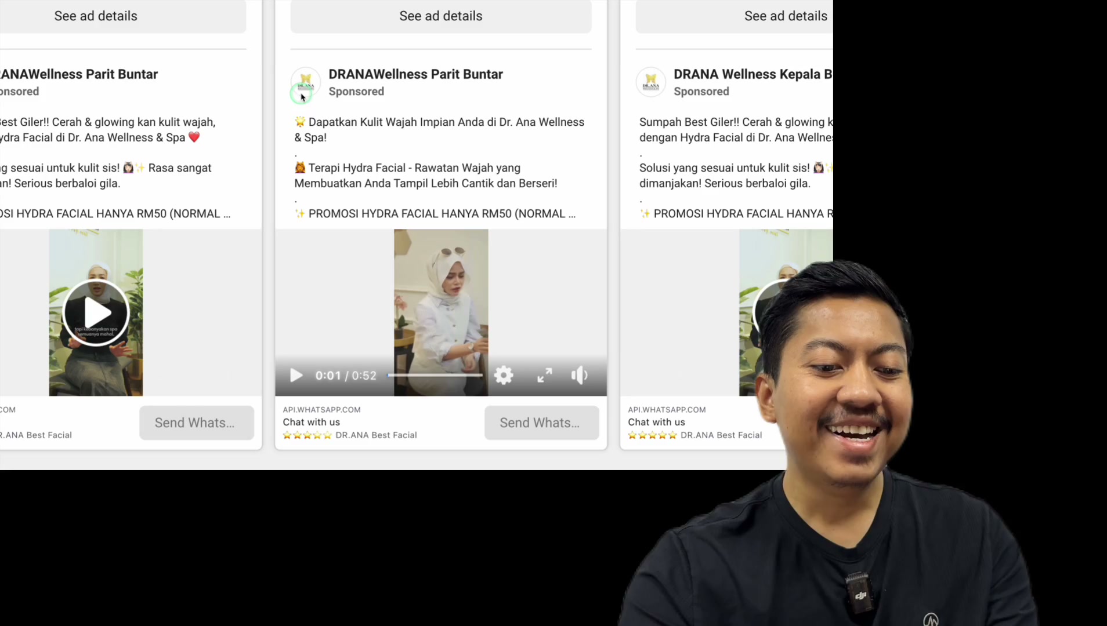
Task: Click 'Dapatkan Kulit Wajah Impian' ad text
Action: (x=439, y=130)
